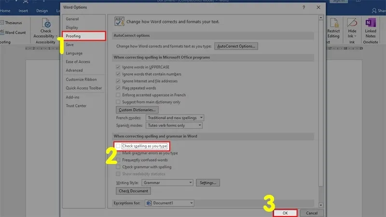Click the Hide Ink icon
The image size is (386, 217).
[352, 27]
